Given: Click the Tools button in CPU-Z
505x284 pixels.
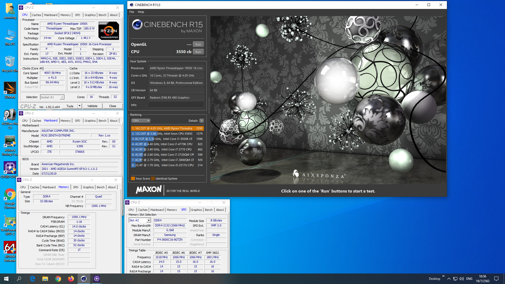Looking at the screenshot, I should click(x=70, y=106).
